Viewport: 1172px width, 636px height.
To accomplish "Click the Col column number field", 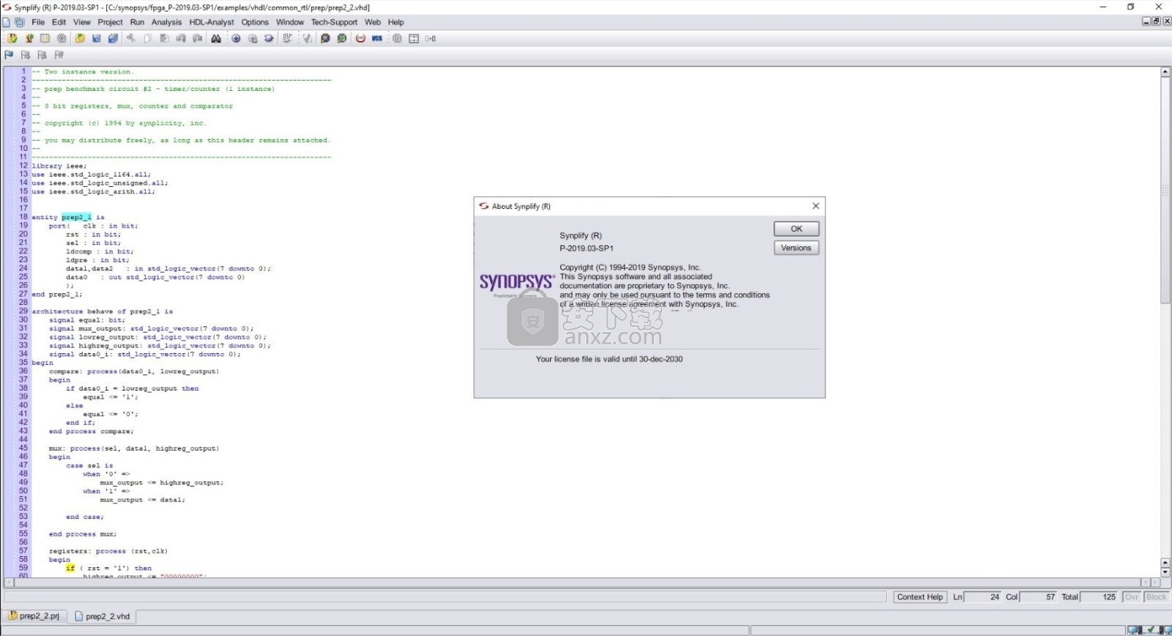I will [1039, 597].
